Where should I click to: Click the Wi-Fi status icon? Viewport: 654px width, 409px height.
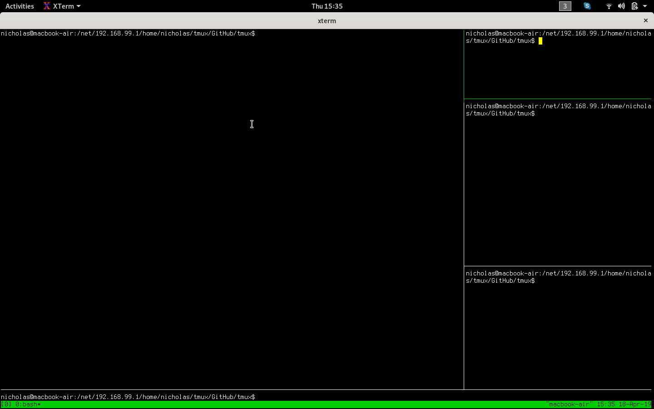pyautogui.click(x=609, y=6)
